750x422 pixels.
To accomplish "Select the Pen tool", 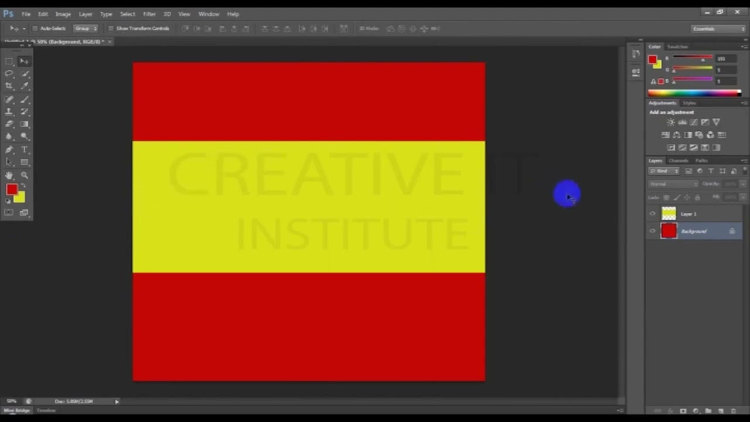I will (x=9, y=149).
